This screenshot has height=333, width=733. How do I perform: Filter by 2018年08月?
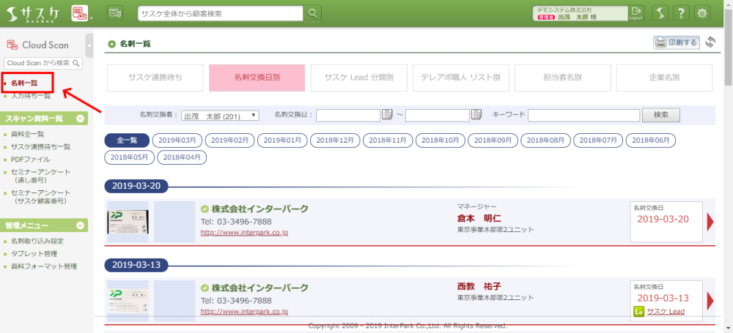tap(546, 140)
